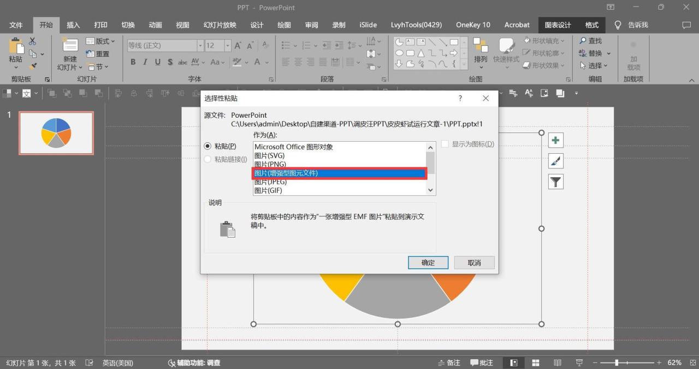This screenshot has width=699, height=369.
Task: Click the green Chart Elements plus icon
Action: pyautogui.click(x=555, y=140)
